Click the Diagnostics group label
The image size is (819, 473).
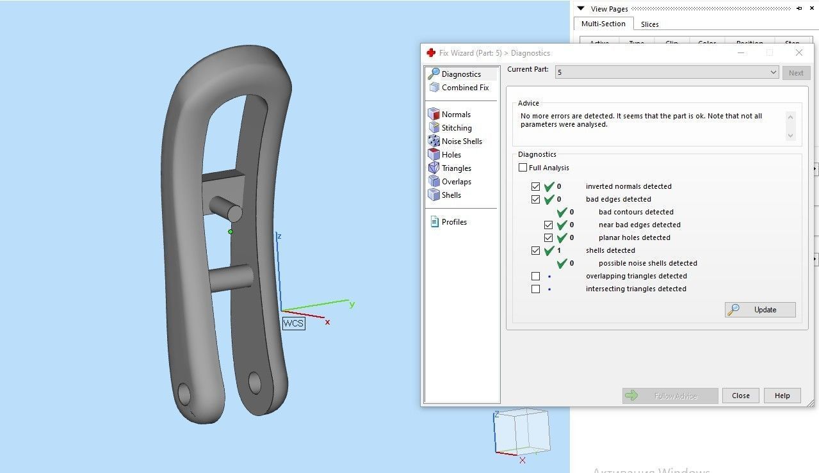(537, 154)
